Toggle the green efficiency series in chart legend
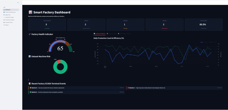 [213, 42]
